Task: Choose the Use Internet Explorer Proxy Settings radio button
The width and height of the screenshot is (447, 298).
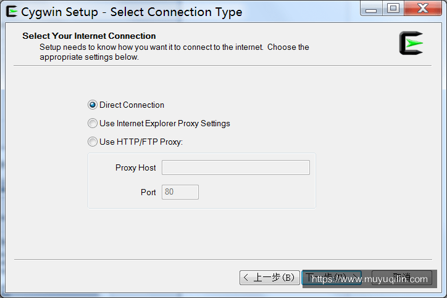Action: coord(93,123)
